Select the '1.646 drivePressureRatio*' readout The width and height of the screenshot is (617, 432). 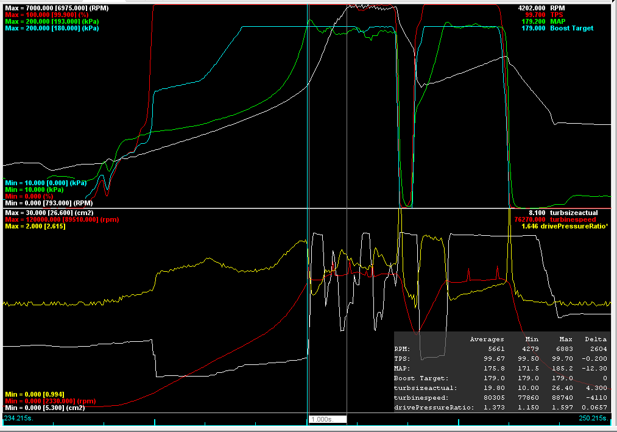[565, 226]
